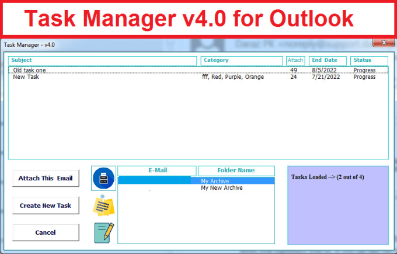Click end date 8/5/2022

tap(324, 70)
